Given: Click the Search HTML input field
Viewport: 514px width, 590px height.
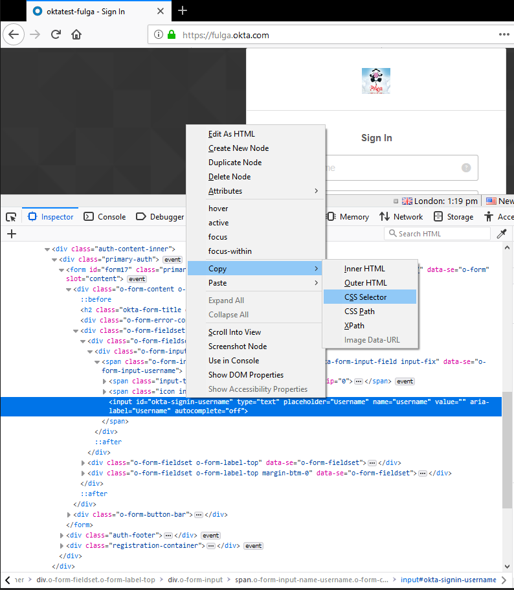Looking at the screenshot, I should (x=441, y=234).
